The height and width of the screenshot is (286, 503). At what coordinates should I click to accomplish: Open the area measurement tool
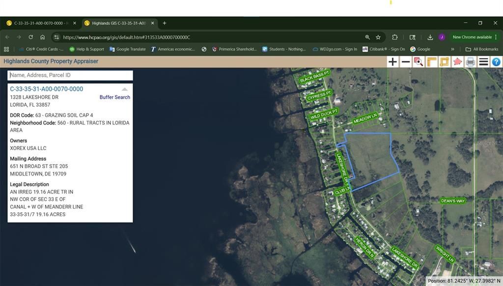pyautogui.click(x=444, y=61)
